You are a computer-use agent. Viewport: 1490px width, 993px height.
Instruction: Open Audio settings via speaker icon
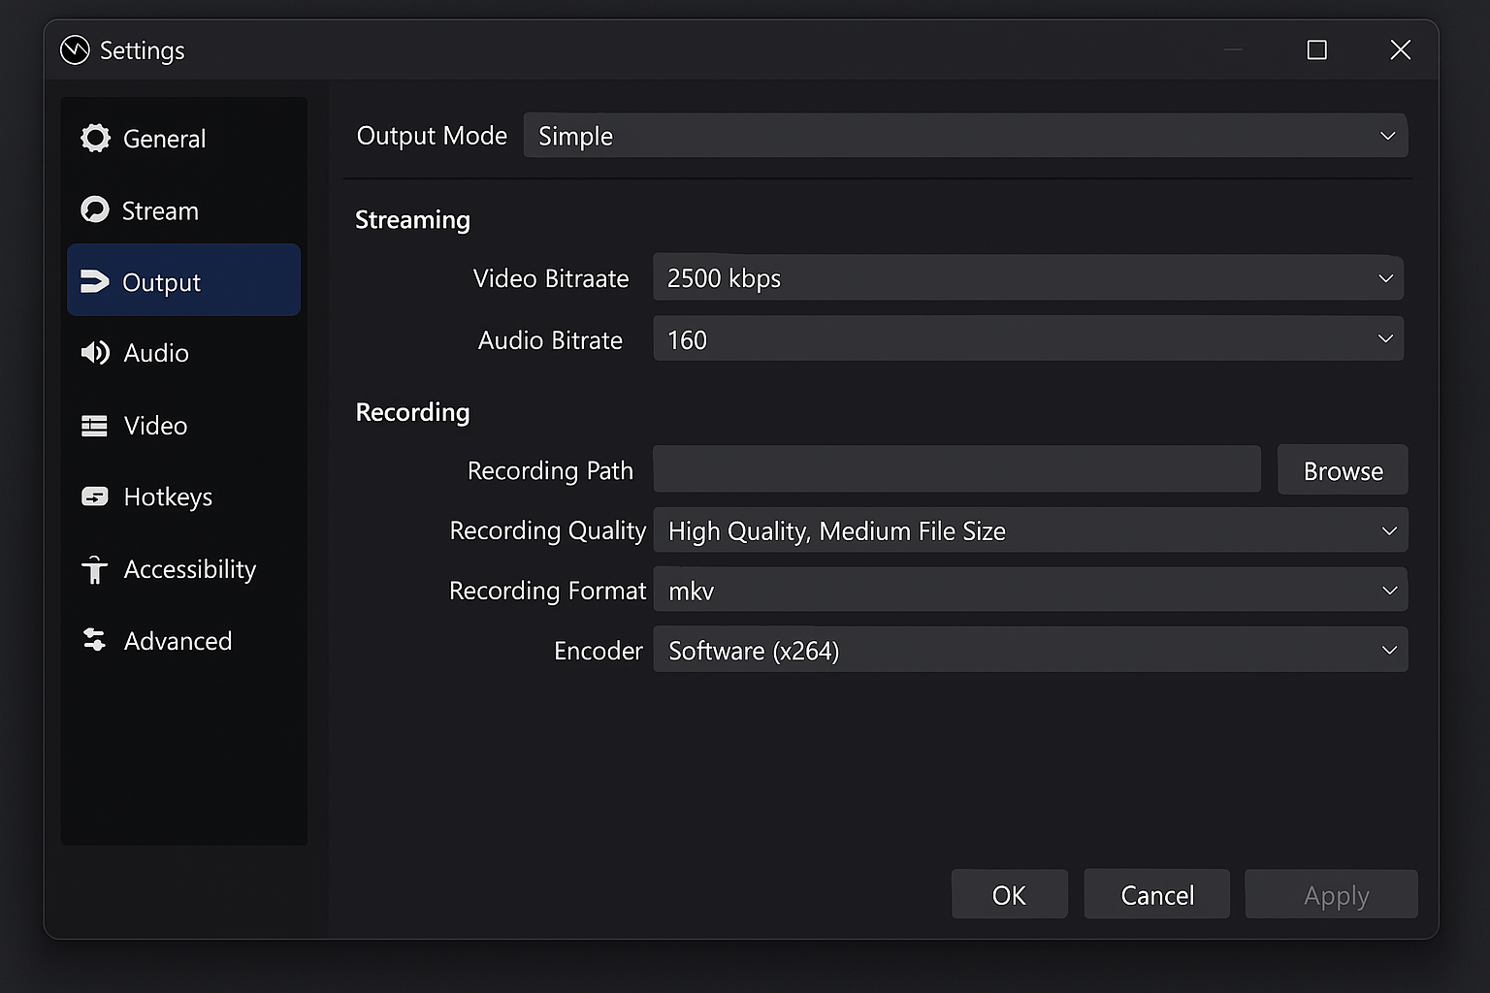click(x=95, y=353)
